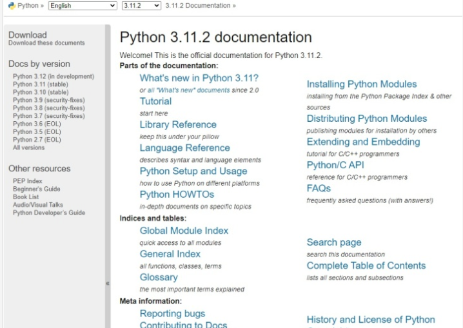Open Python 3.6 (EOL) docs

click(x=37, y=124)
